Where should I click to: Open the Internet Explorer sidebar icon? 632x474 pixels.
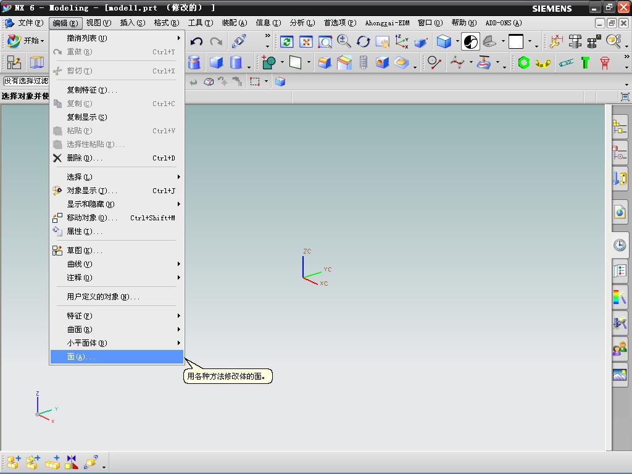[x=620, y=212]
